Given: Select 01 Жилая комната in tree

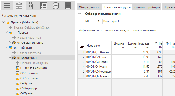Looking at the screenshot, I should [x=34, y=68].
